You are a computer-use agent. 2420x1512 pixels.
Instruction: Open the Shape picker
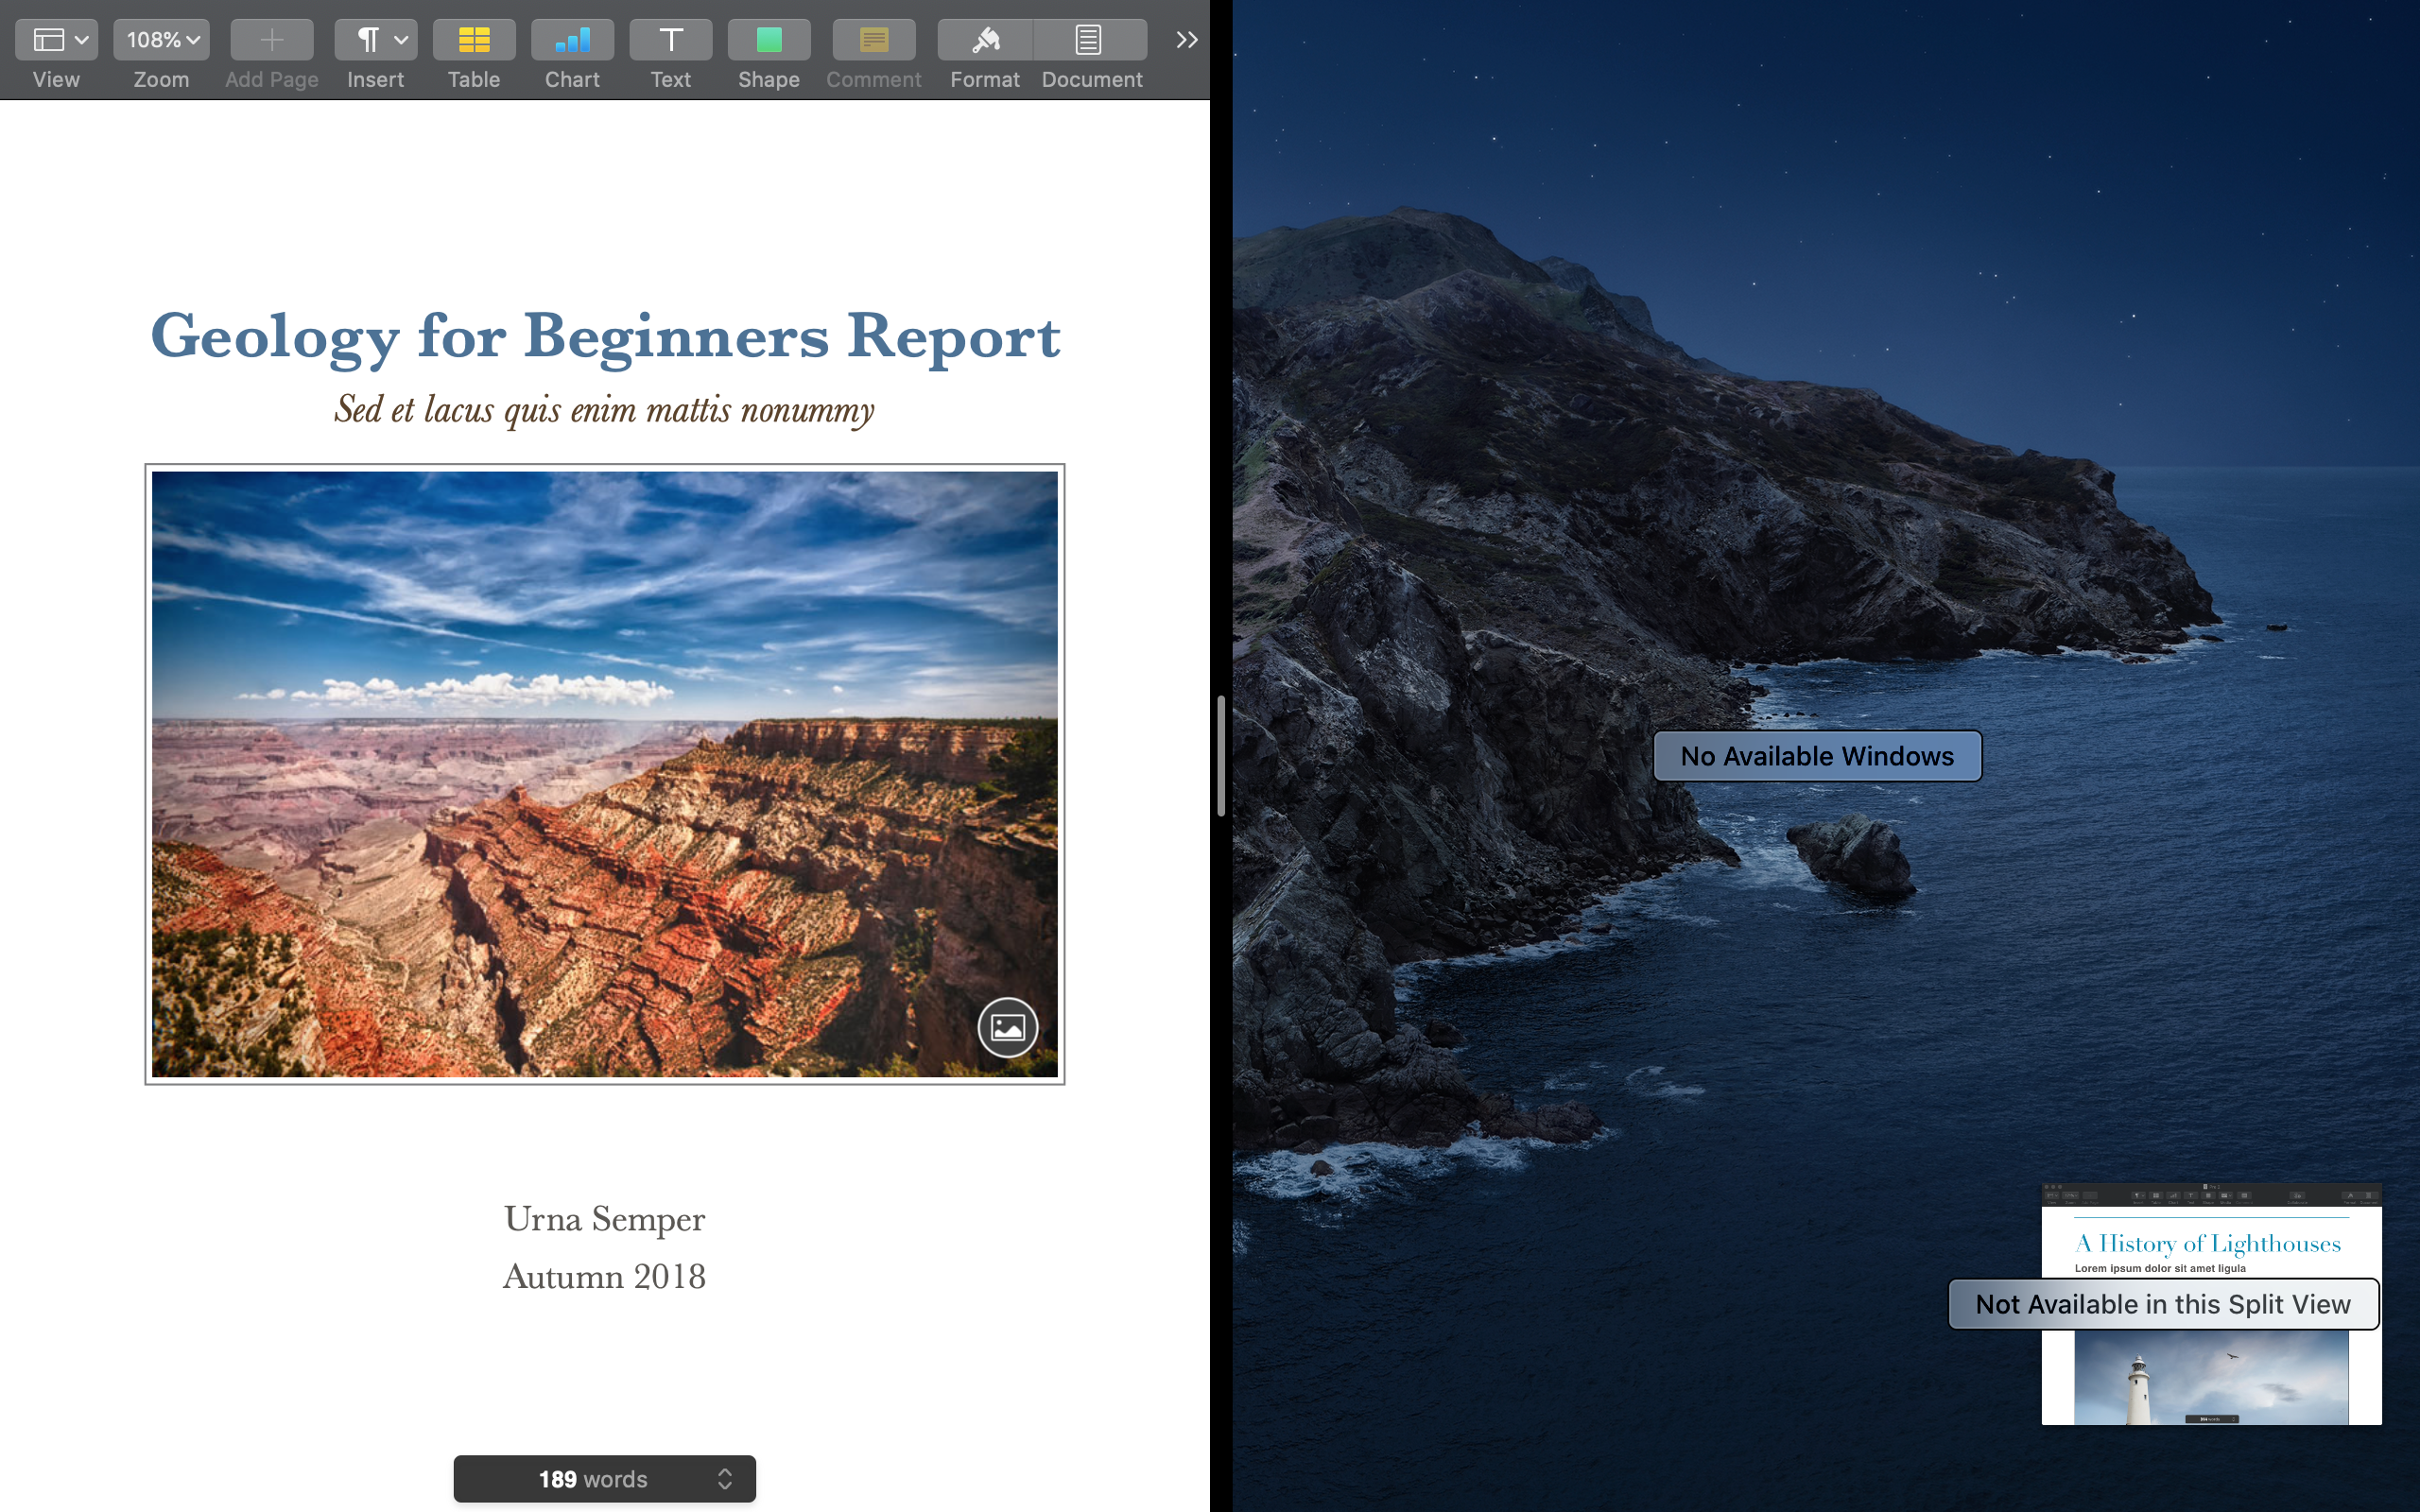click(x=768, y=40)
